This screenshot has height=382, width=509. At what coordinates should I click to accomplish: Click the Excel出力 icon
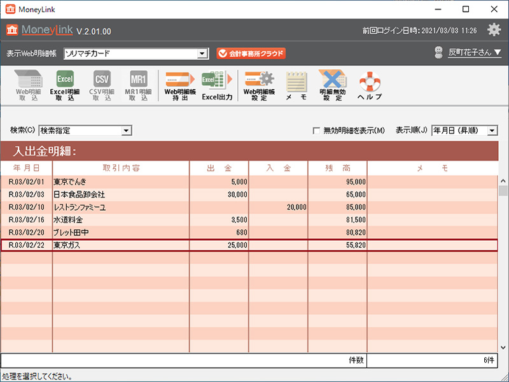[217, 86]
